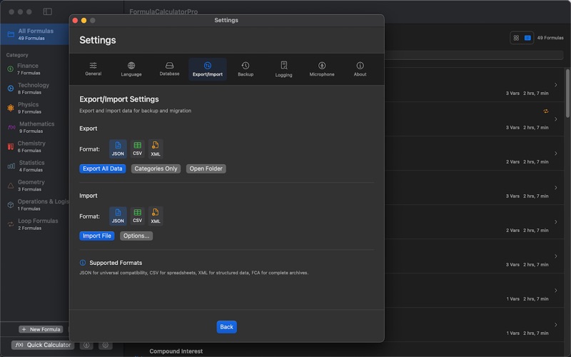Switch to the Language settings tab

(131, 69)
